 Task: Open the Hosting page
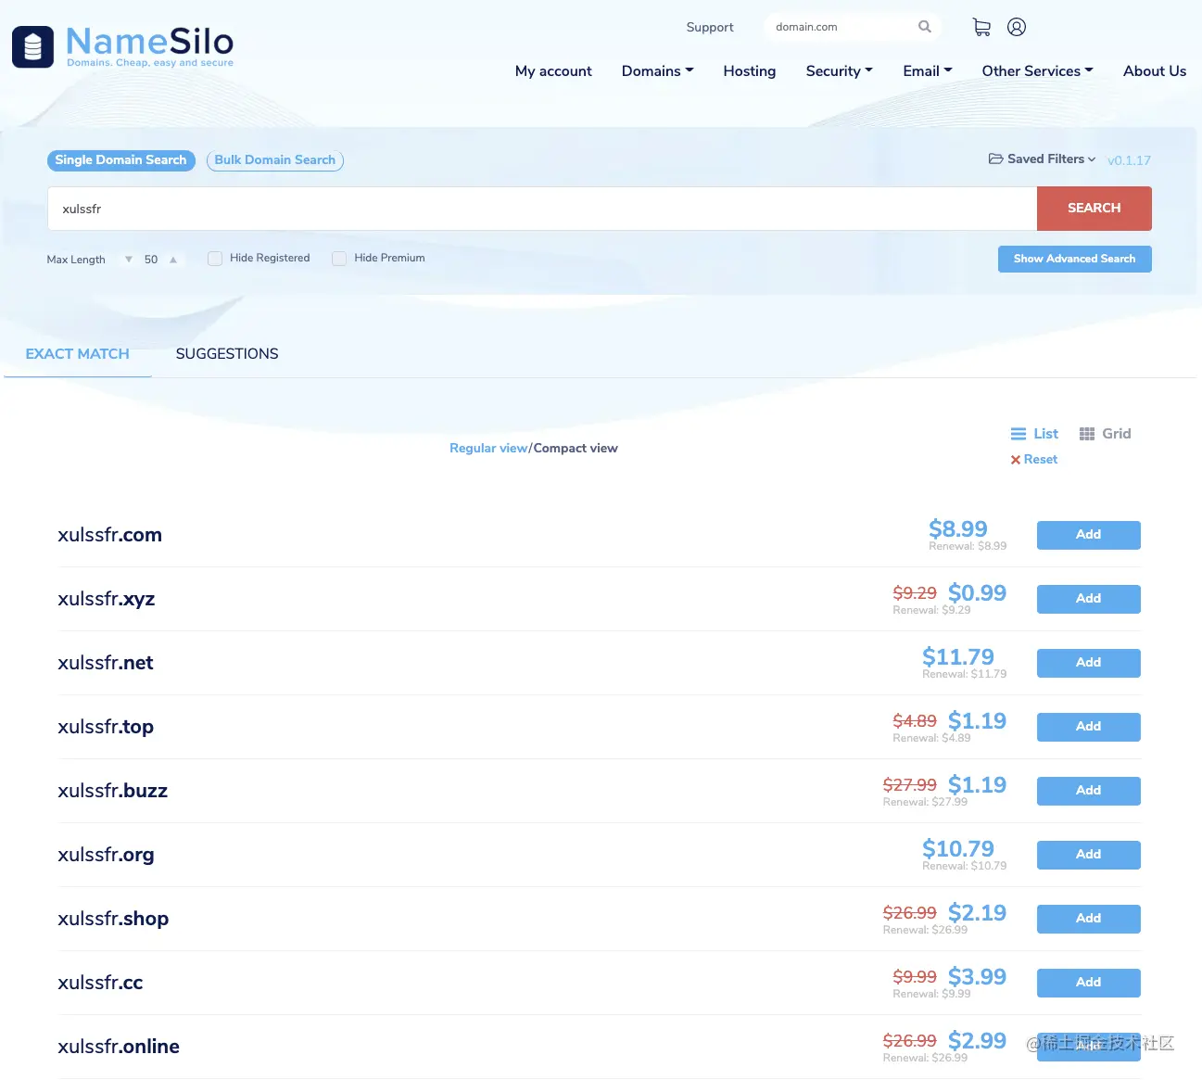pos(750,71)
